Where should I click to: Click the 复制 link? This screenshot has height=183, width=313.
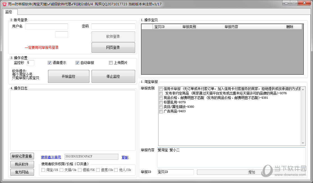[125, 157]
